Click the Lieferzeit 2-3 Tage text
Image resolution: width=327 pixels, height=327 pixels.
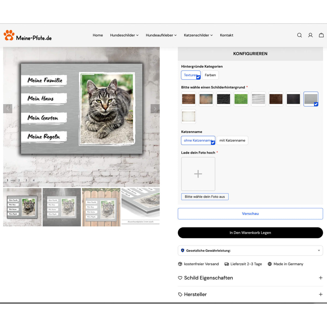246,264
